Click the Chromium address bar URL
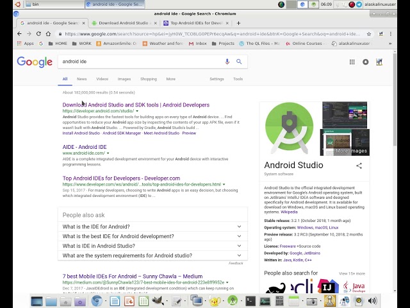 tap(212, 34)
